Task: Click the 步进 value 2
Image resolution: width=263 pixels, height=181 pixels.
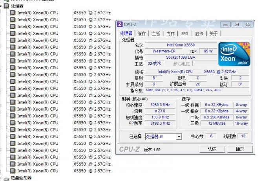Action: coord(240,78)
